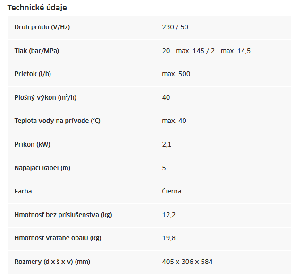The width and height of the screenshot is (294, 280).
Task: Select the 'Napájací kábel (m)' label
Action: point(42,168)
